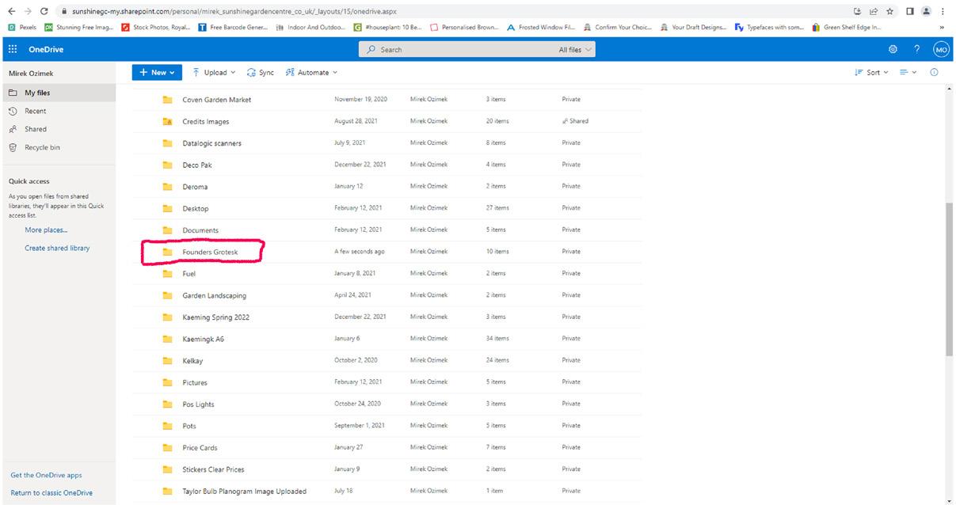
Task: Click the OneDrive title in the header
Action: coord(46,49)
